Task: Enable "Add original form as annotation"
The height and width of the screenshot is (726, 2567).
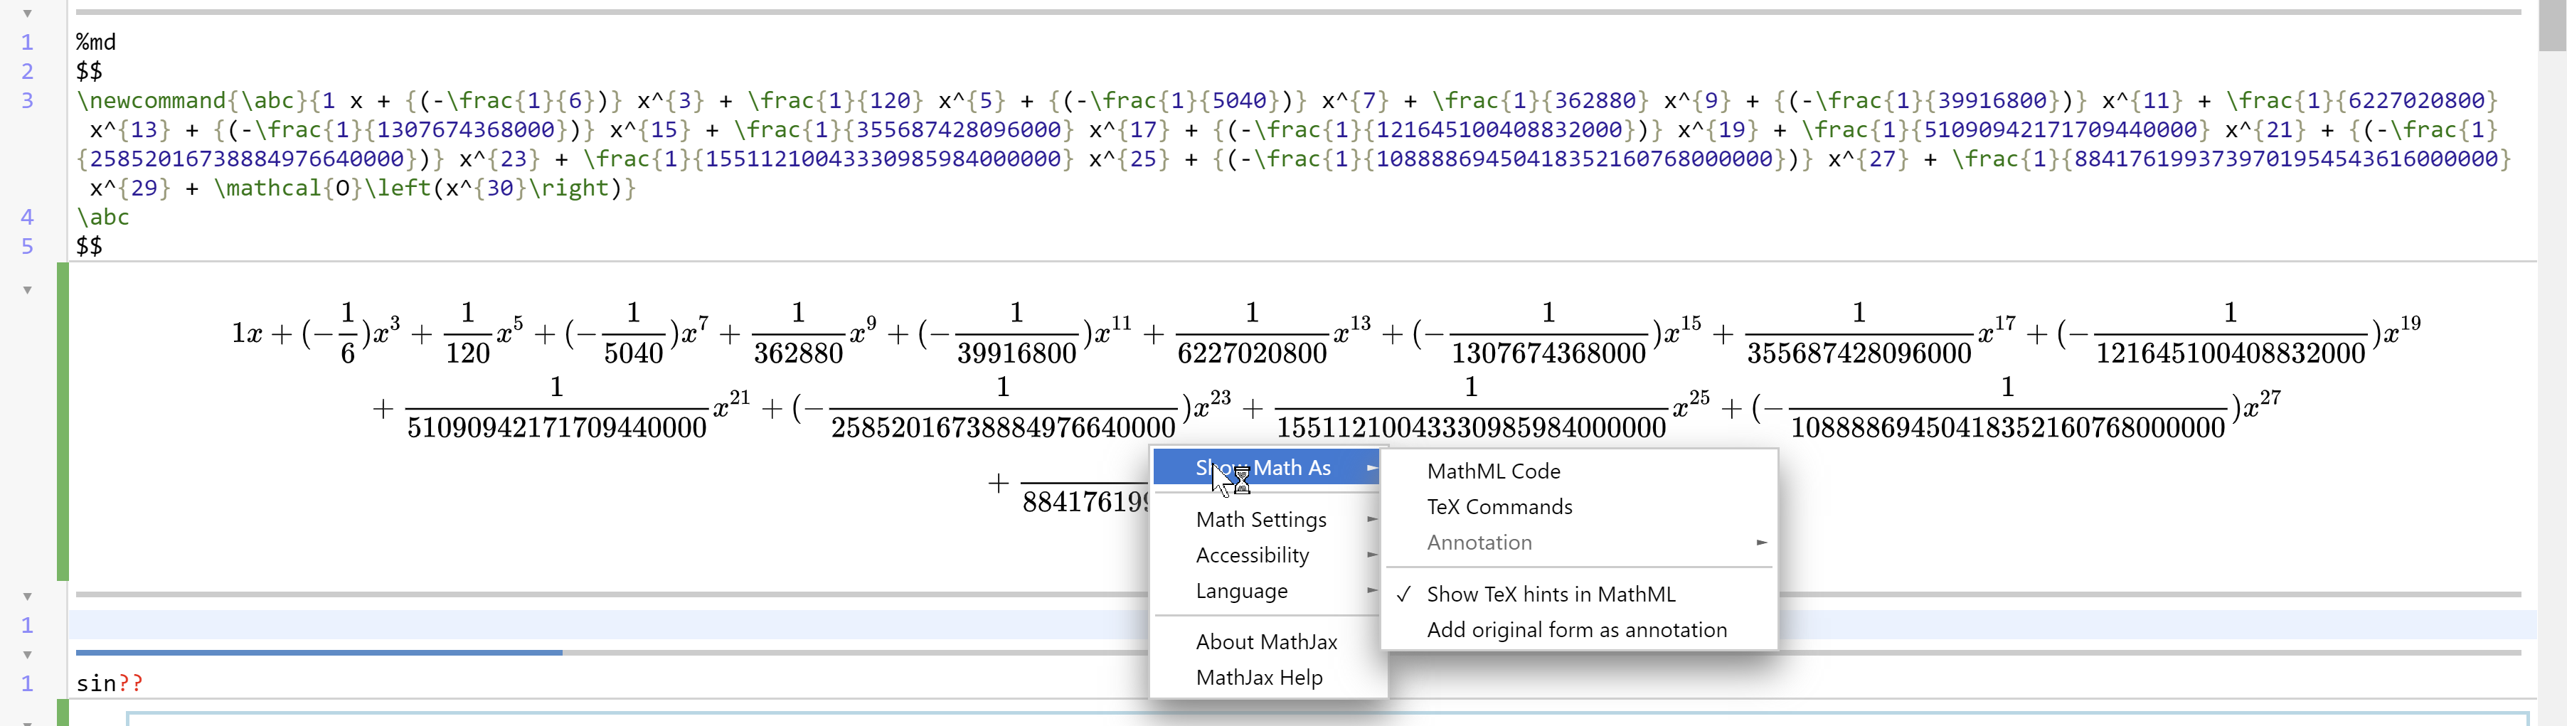Action: click(1578, 629)
